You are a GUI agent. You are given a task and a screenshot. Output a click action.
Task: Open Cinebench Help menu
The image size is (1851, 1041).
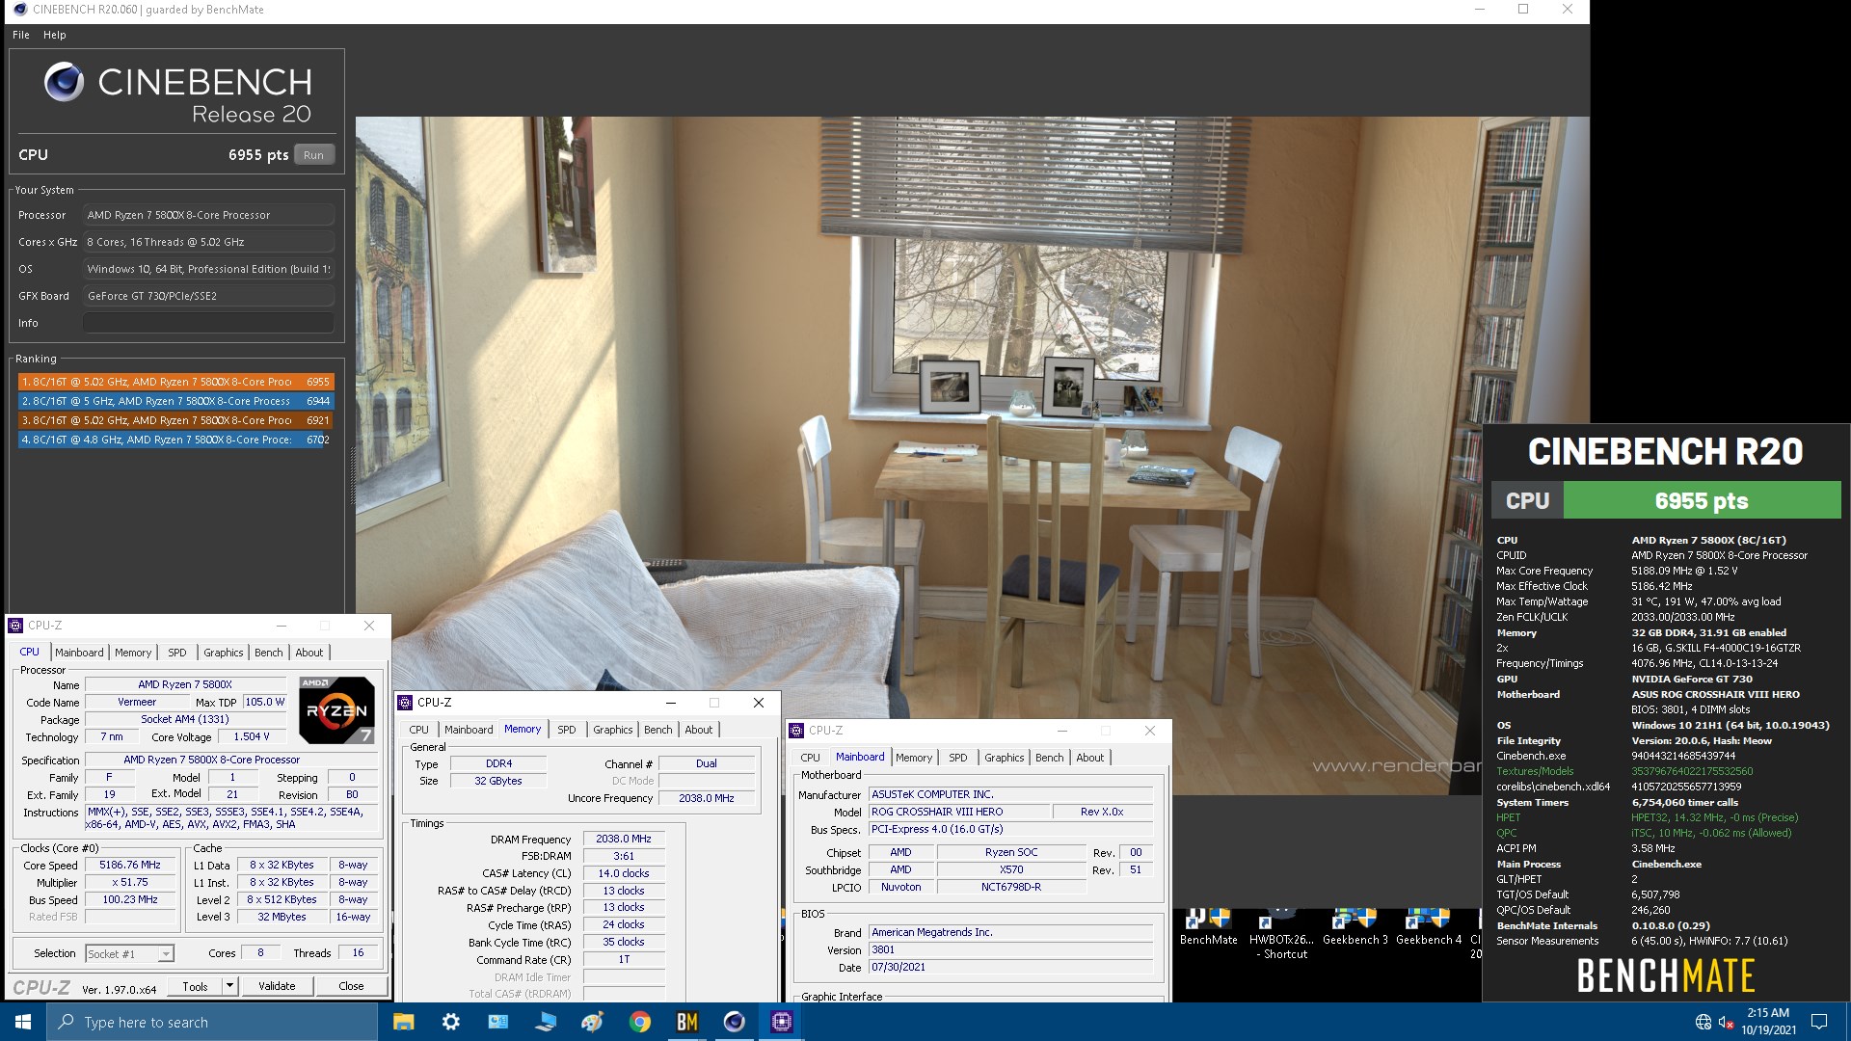(55, 35)
